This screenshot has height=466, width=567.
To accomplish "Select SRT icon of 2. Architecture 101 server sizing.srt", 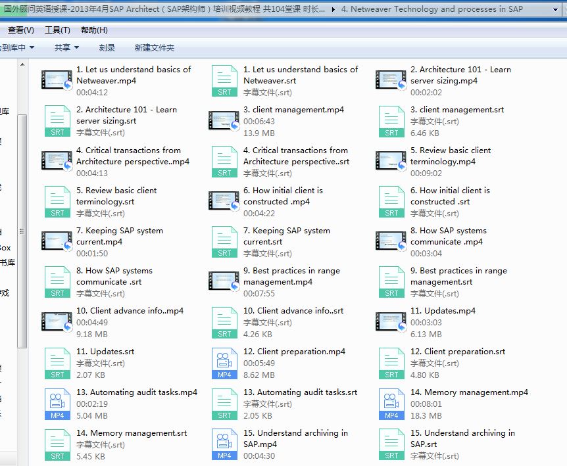I will click(57, 121).
